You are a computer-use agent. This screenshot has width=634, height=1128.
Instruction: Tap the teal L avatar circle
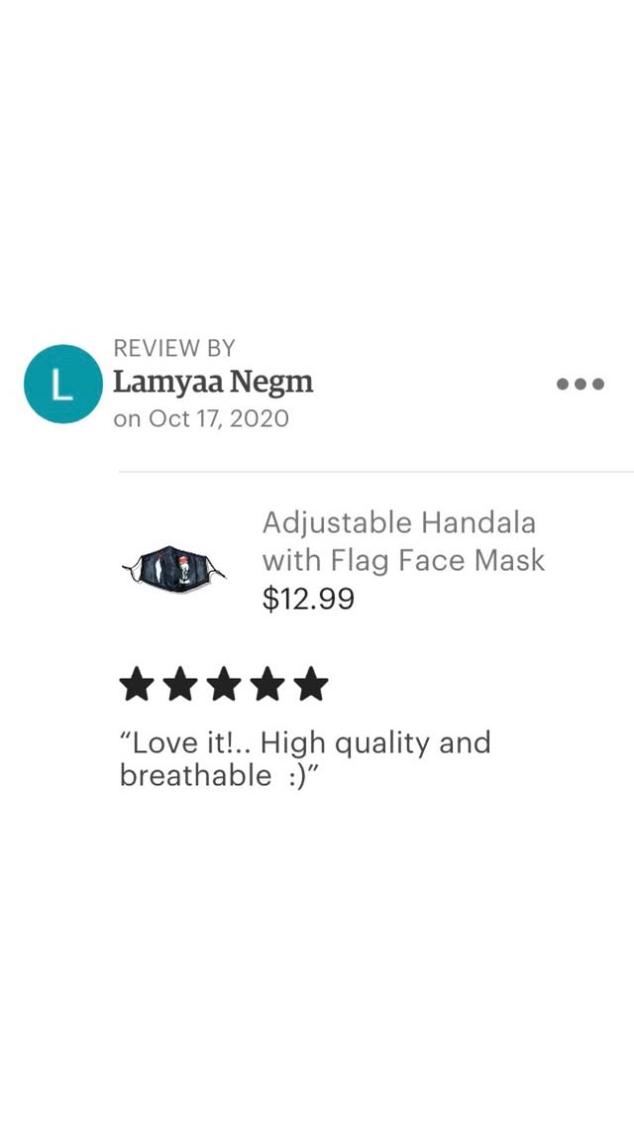click(63, 384)
